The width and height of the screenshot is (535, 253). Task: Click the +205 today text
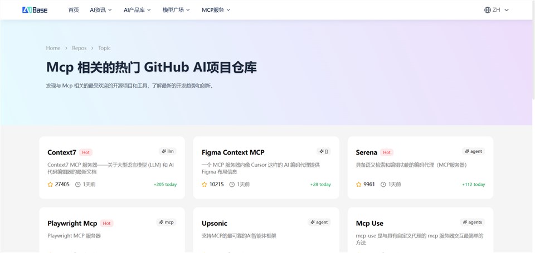(x=165, y=185)
